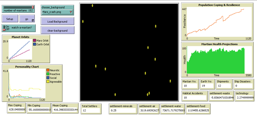
Task: Click the settlement-food monitor value
Action: [x=198, y=110]
